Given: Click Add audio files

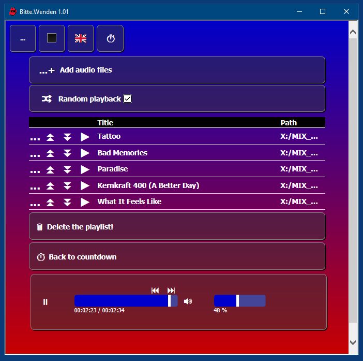Looking at the screenshot, I should pos(177,70).
